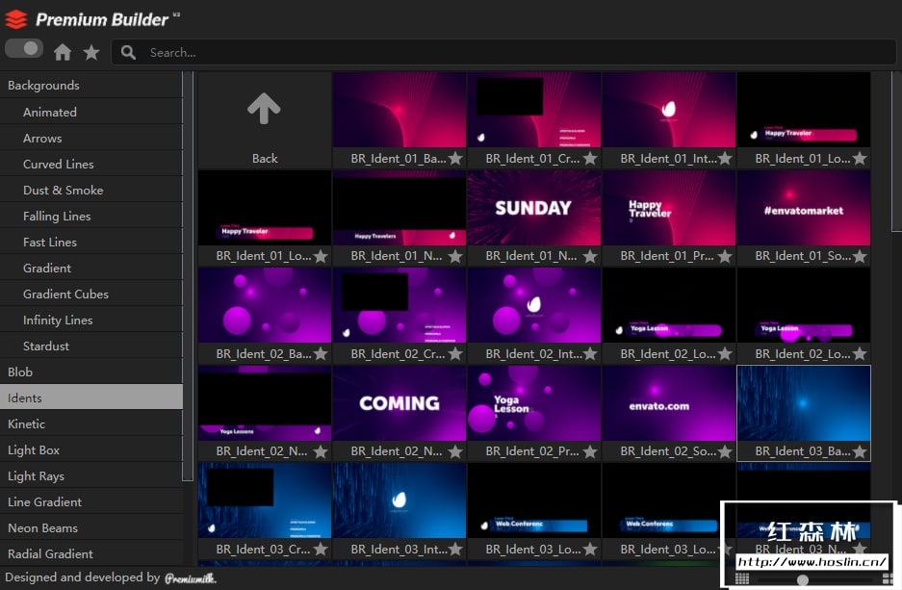Favorite BR_Ident_01_Ba with its star
902x590 pixels.
pyautogui.click(x=455, y=159)
